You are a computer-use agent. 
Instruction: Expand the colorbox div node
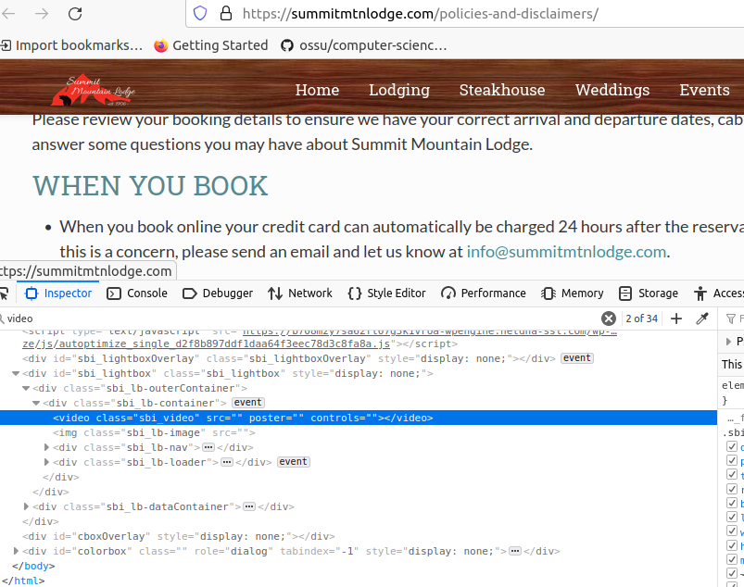pos(16,551)
